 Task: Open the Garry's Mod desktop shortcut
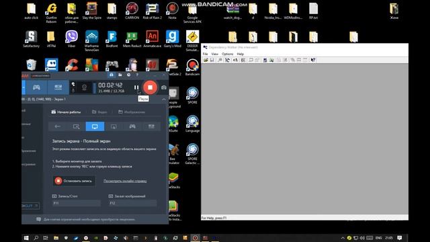[172, 39]
